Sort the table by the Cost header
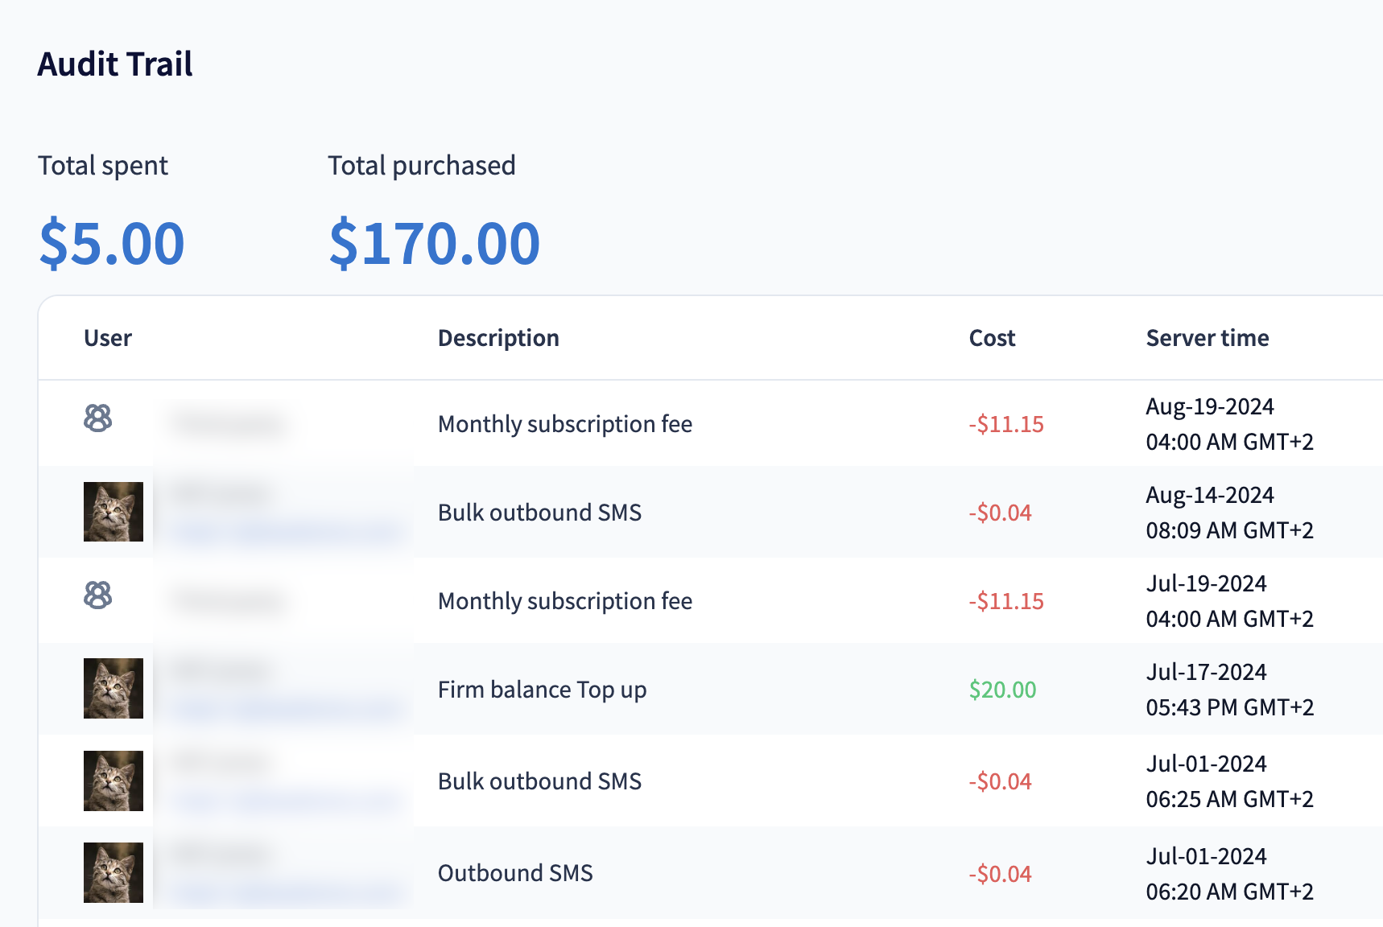This screenshot has height=927, width=1383. [992, 338]
